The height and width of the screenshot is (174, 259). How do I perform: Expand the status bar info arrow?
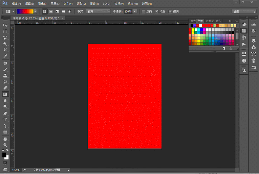(x=68, y=170)
